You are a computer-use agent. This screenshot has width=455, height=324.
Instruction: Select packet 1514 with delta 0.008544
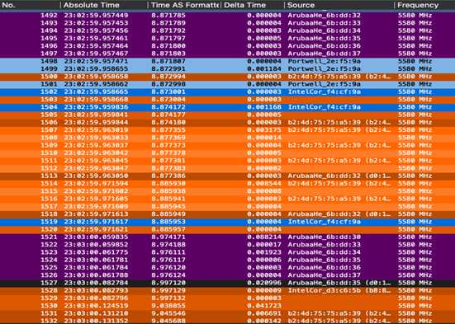click(228, 184)
